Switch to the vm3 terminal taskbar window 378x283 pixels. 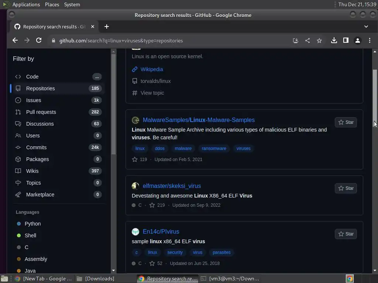pyautogui.click(x=230, y=279)
